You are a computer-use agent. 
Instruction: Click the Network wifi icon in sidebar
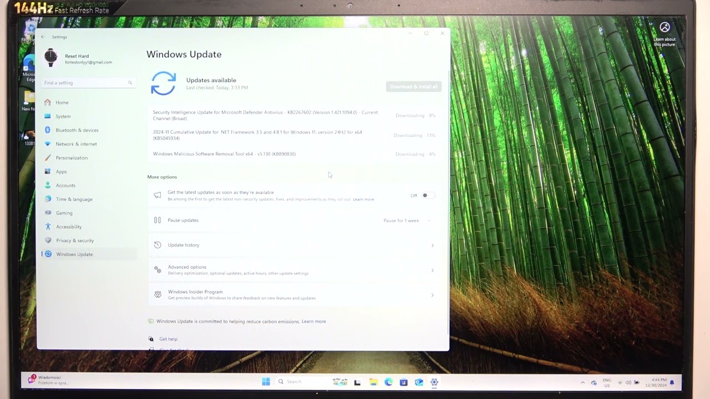48,144
